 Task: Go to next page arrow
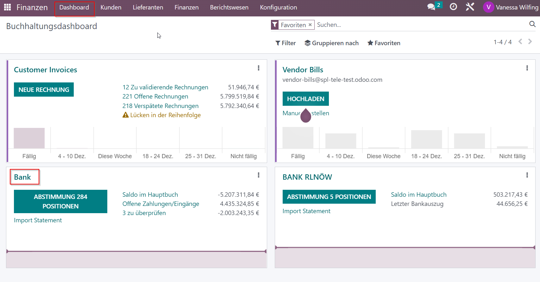(530, 42)
